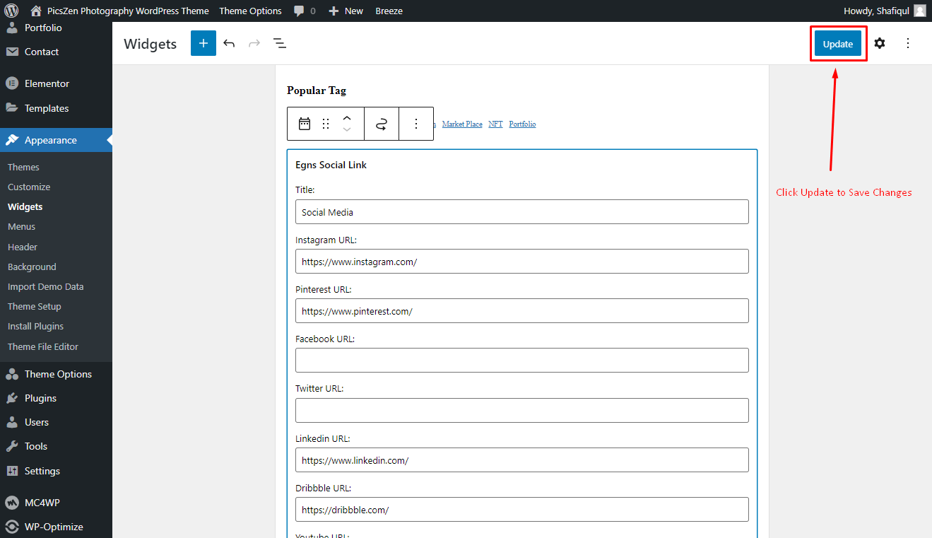This screenshot has width=932, height=538.
Task: Open the Menus submenu item
Action: pyautogui.click(x=21, y=226)
